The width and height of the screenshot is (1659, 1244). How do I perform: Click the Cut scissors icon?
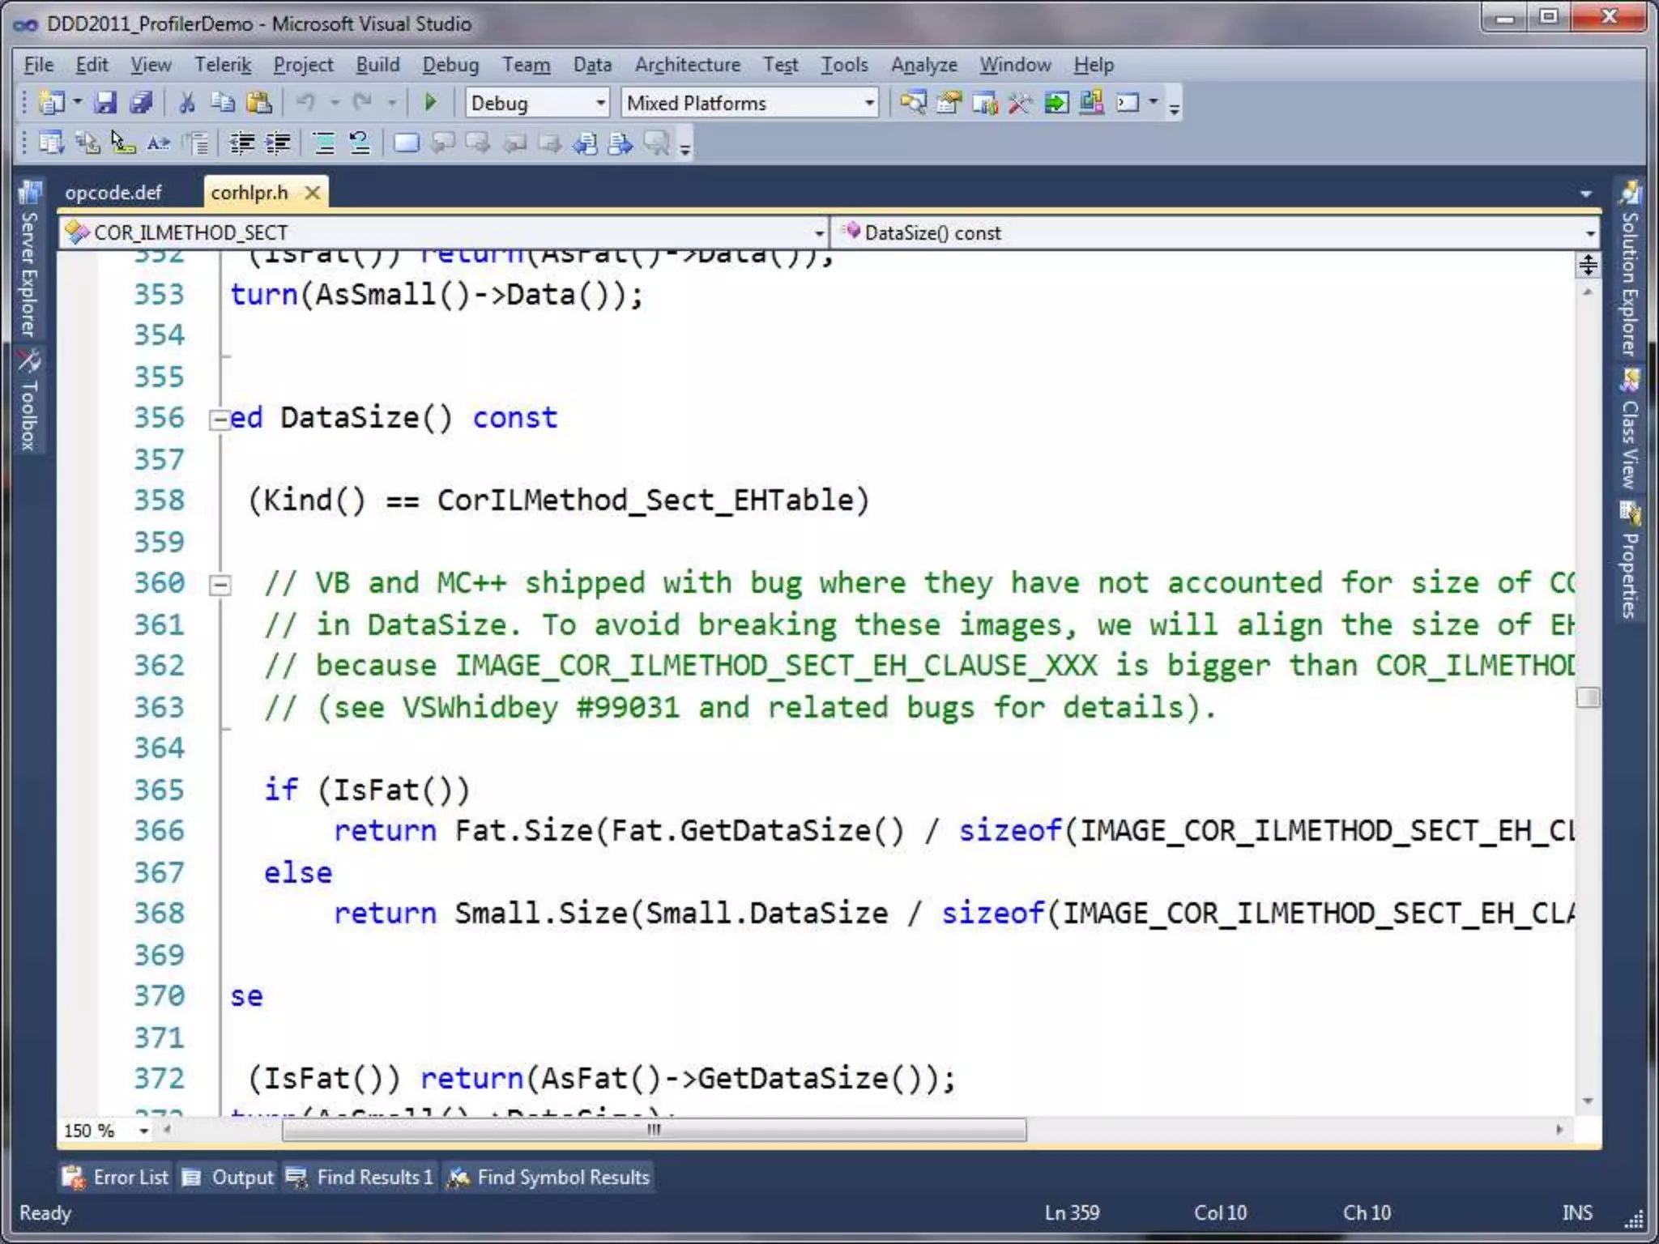[187, 103]
